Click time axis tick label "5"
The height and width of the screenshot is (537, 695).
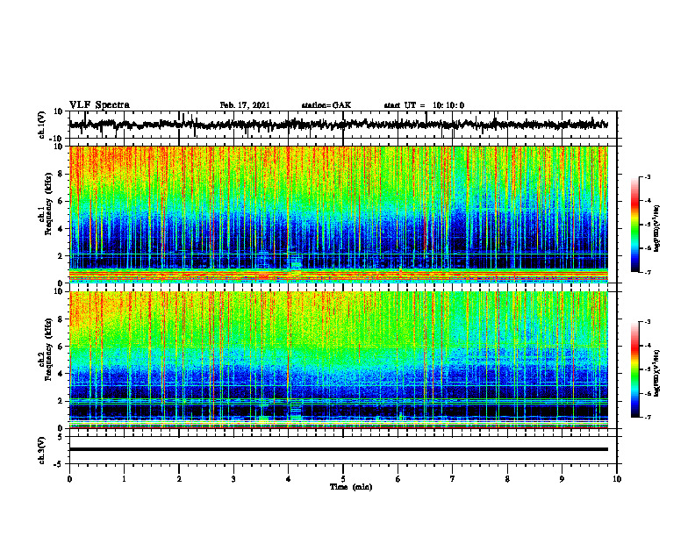[343, 479]
